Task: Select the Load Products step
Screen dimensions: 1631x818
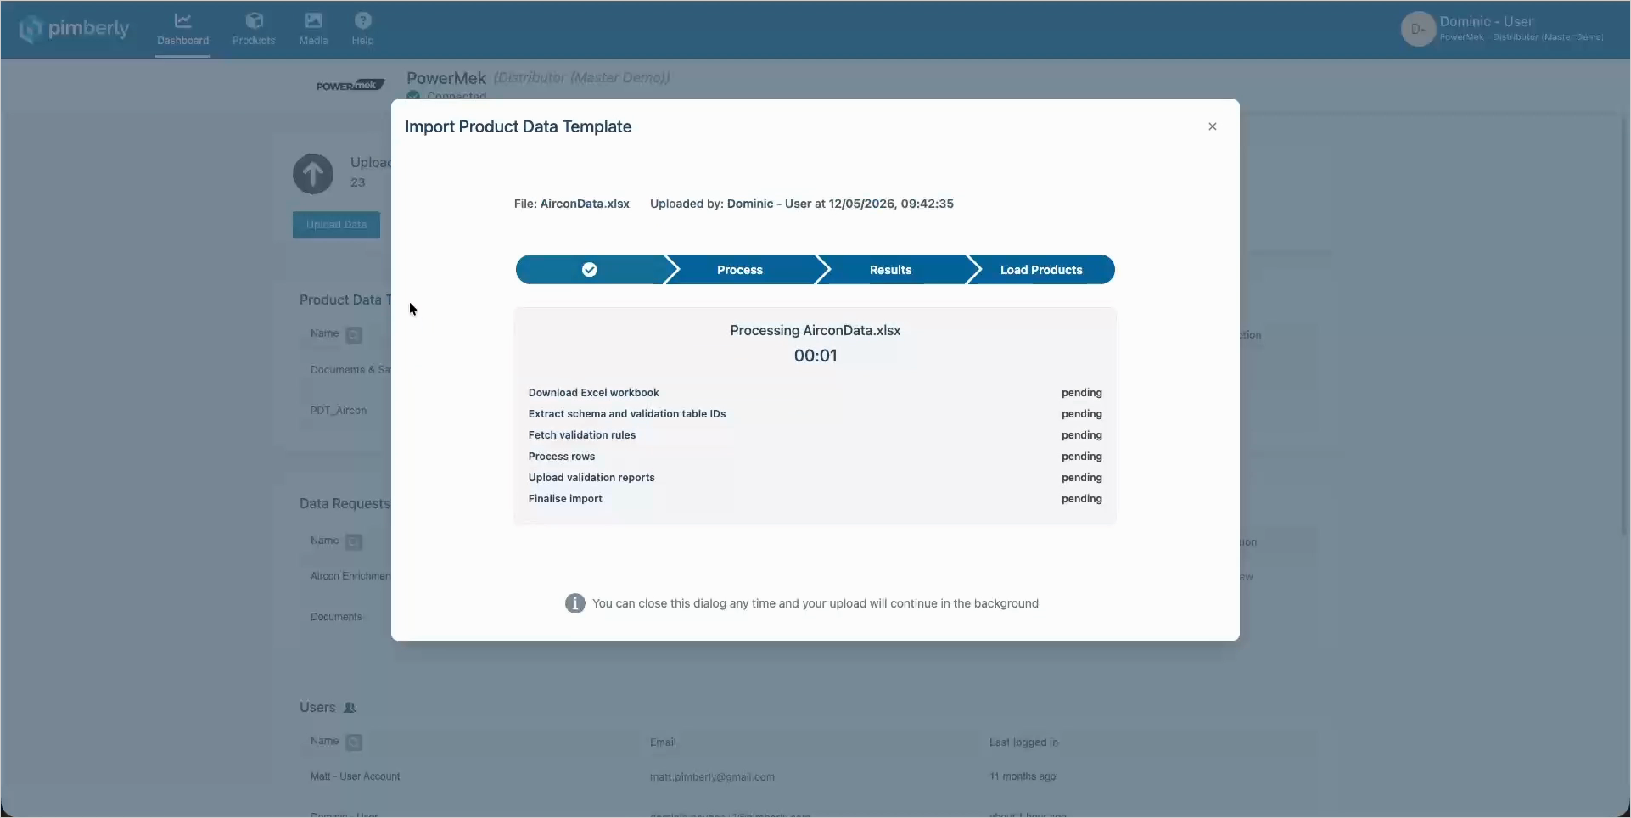Action: point(1041,270)
